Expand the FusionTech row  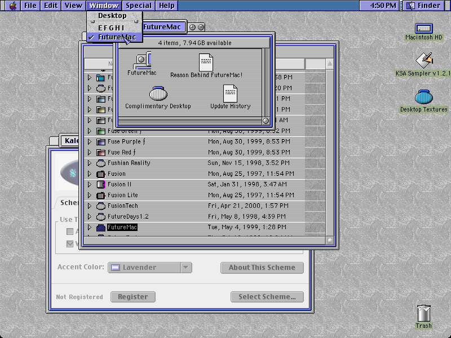[x=90, y=206]
